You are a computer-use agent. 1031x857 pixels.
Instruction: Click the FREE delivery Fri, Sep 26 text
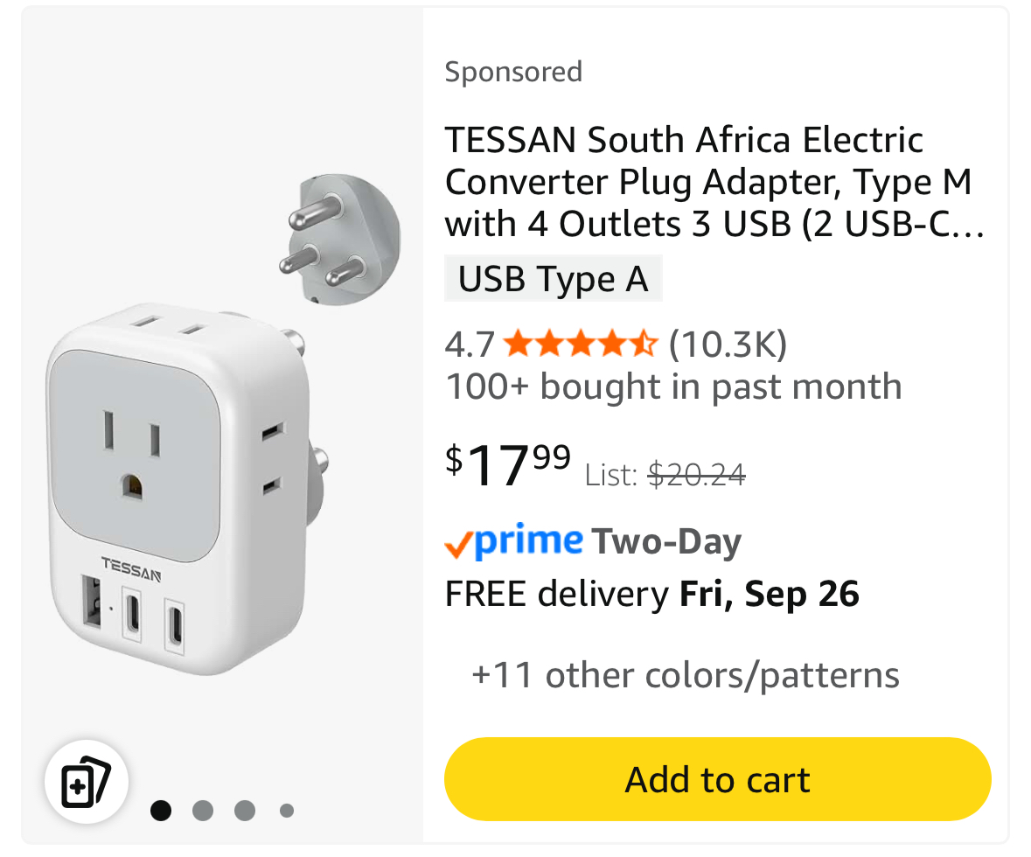(x=651, y=595)
